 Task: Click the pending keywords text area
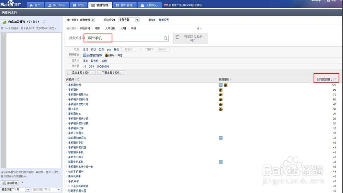coord(34,100)
